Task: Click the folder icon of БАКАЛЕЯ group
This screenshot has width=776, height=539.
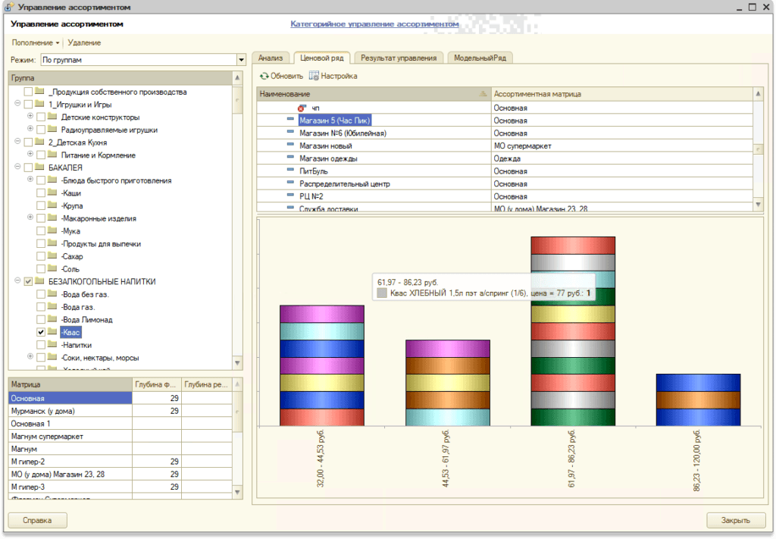Action: click(x=39, y=168)
